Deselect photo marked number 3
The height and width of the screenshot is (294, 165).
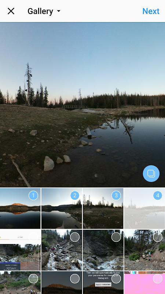116,196
